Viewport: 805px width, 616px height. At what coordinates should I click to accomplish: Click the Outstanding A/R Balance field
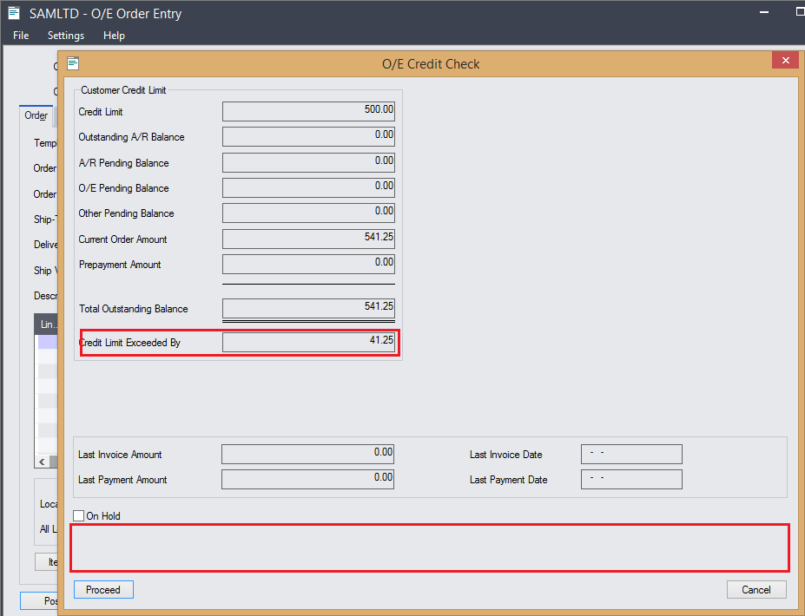click(x=308, y=137)
